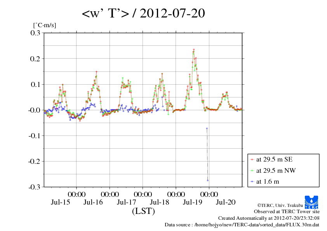Click the lowest blue outlier point near -0.27

click(x=208, y=181)
